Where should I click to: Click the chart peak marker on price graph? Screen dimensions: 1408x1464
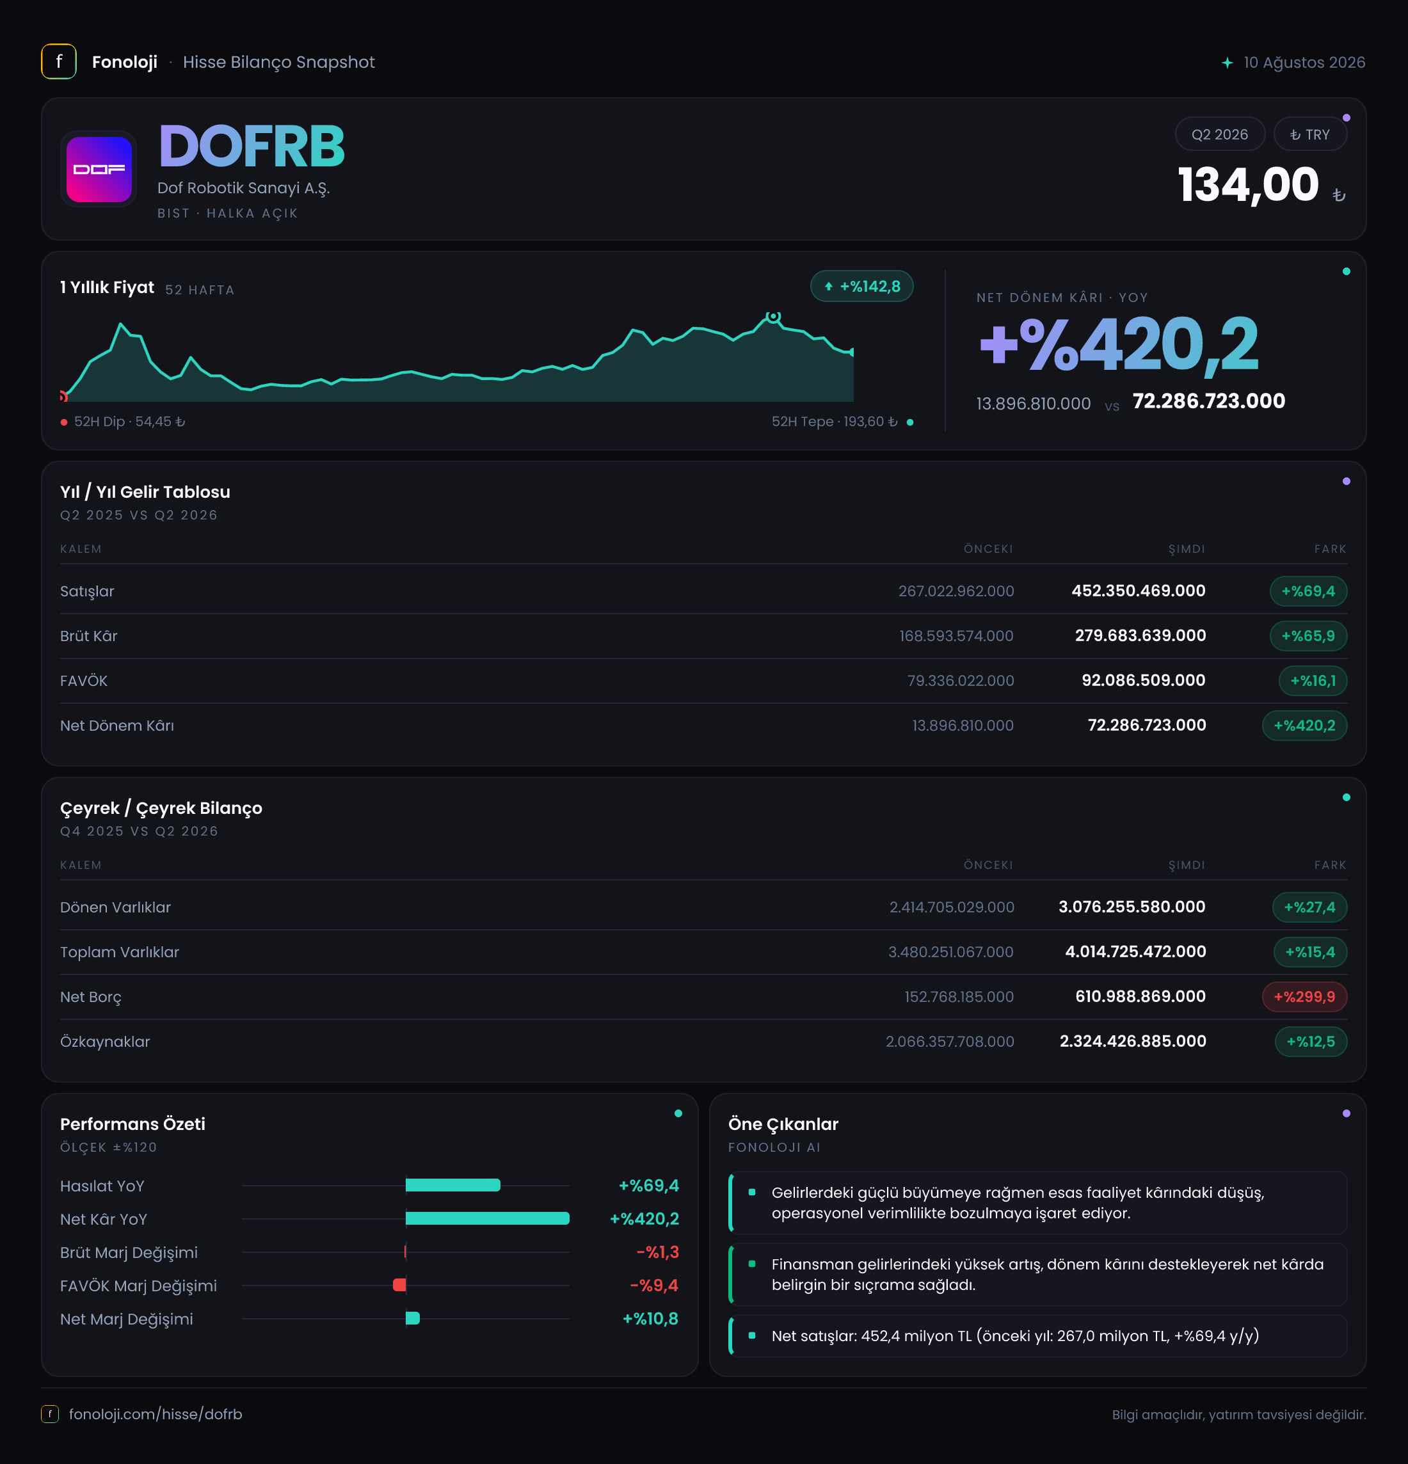pos(774,317)
